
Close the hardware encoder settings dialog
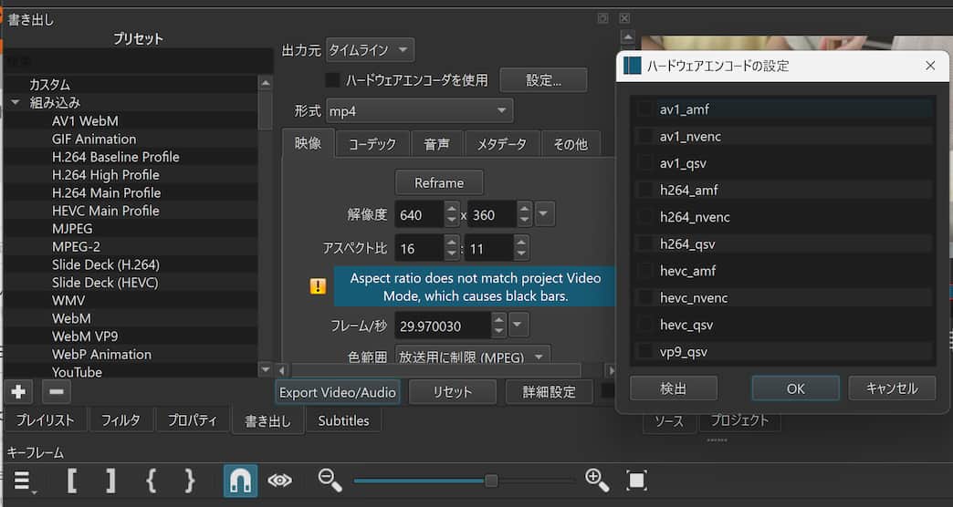click(x=930, y=66)
